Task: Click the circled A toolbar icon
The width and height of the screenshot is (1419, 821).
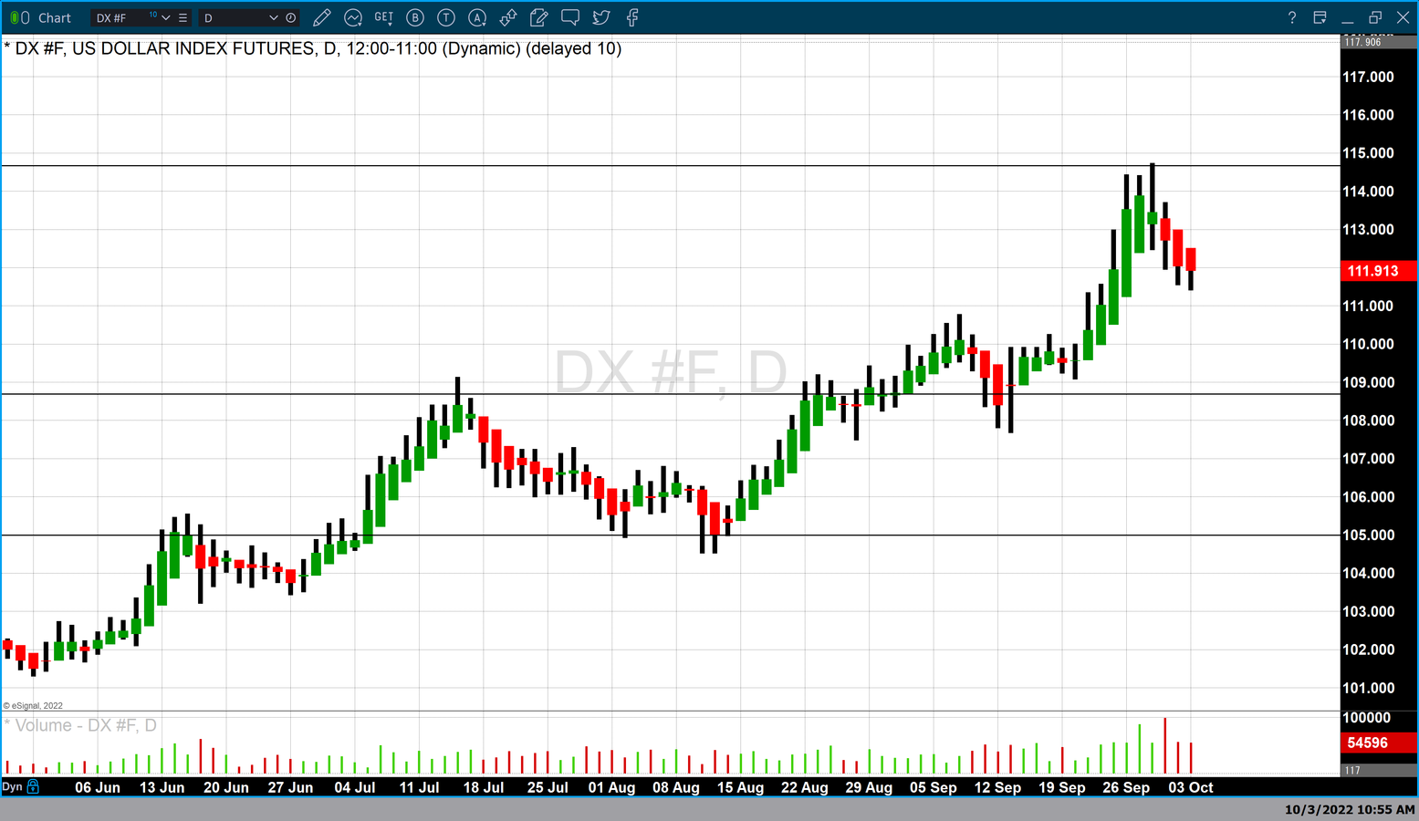Action: click(x=477, y=17)
